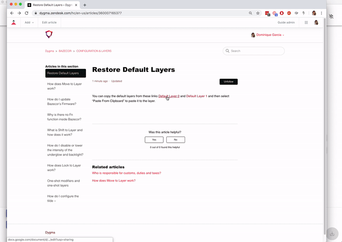Vote Yes, article was helpful
The width and height of the screenshot is (342, 242).
click(x=154, y=140)
